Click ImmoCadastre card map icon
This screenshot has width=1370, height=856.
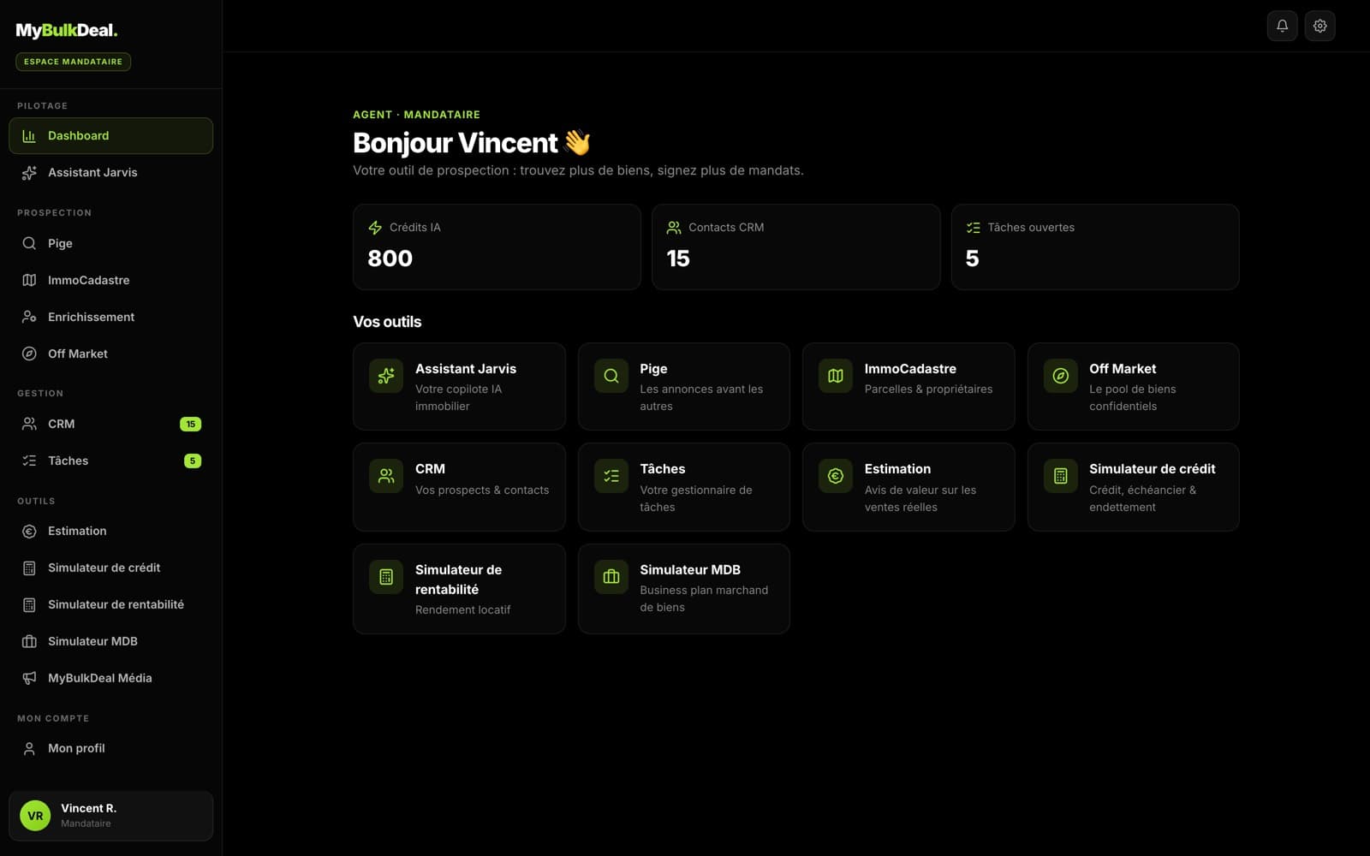(x=836, y=376)
